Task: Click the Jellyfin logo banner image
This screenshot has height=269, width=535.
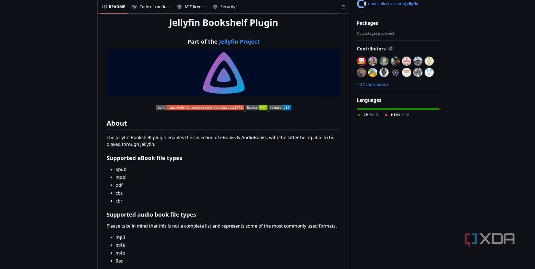Action: 223,73
